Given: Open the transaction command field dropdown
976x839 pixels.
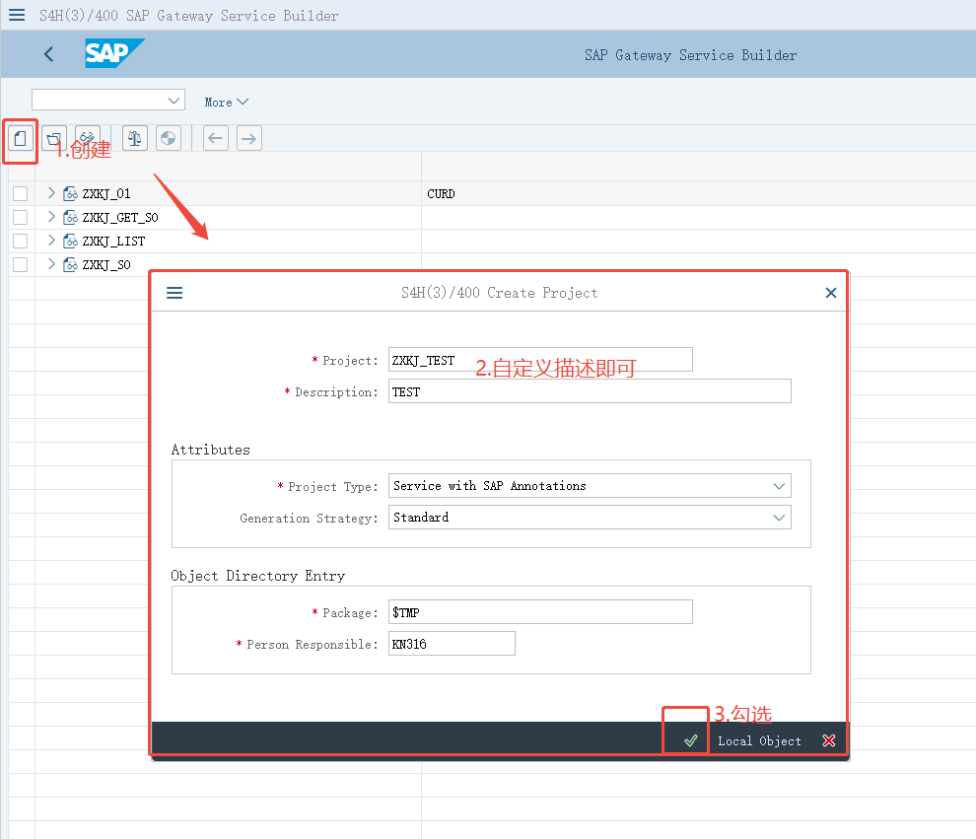Looking at the screenshot, I should coord(174,101).
